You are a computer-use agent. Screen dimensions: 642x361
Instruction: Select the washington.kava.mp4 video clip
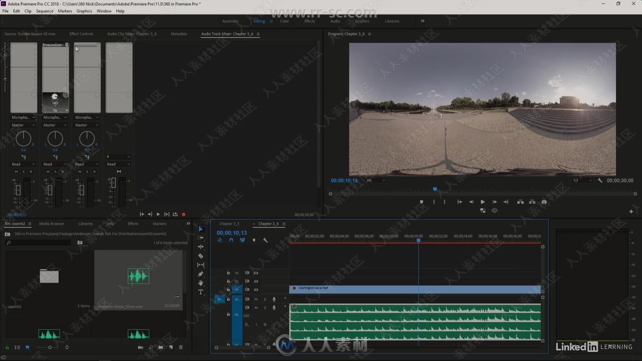tap(415, 289)
